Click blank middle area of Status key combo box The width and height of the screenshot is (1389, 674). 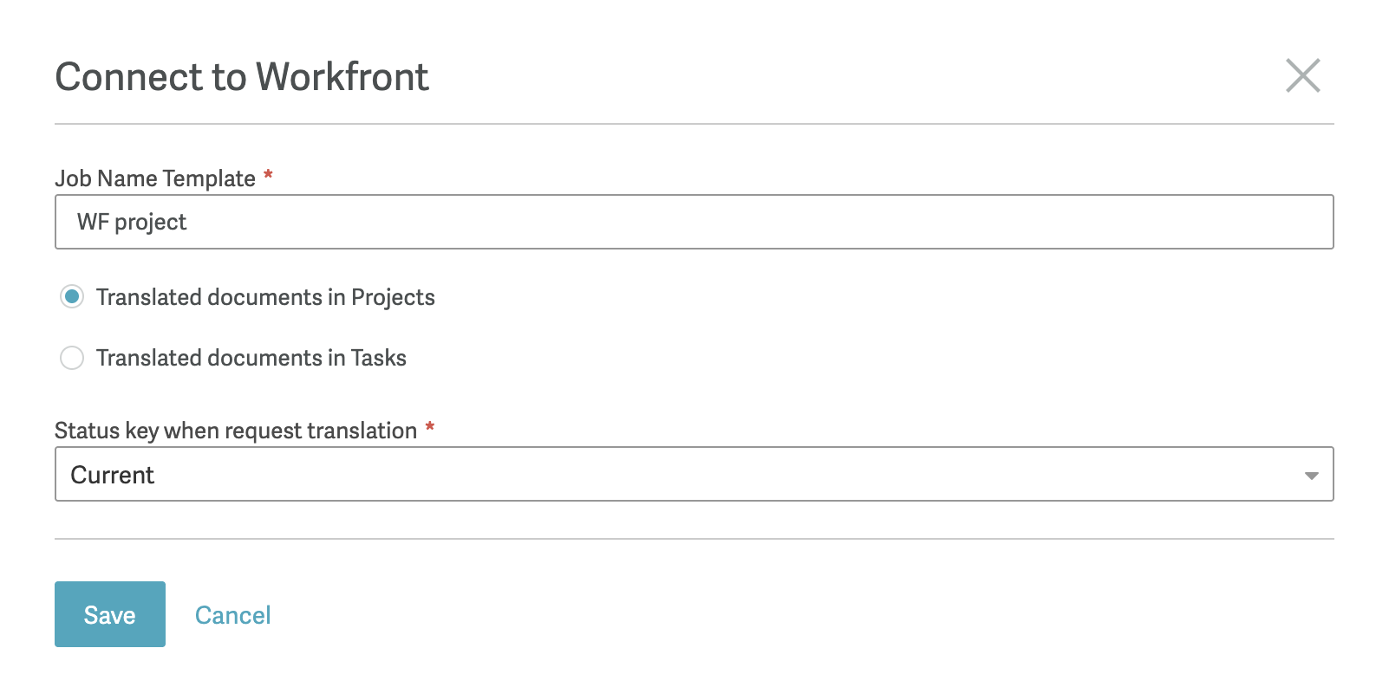coord(728,474)
